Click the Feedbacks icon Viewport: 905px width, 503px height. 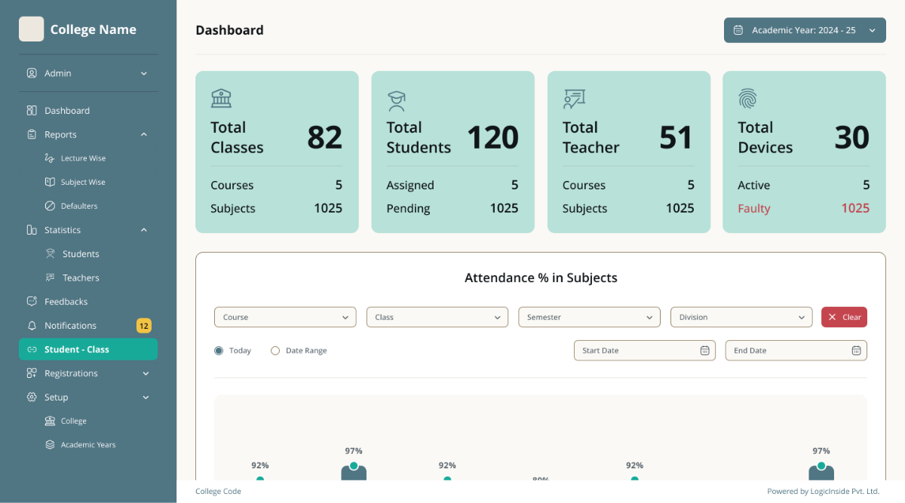32,302
